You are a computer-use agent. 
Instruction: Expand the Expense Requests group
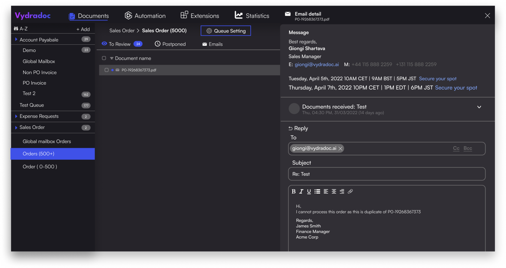point(16,116)
